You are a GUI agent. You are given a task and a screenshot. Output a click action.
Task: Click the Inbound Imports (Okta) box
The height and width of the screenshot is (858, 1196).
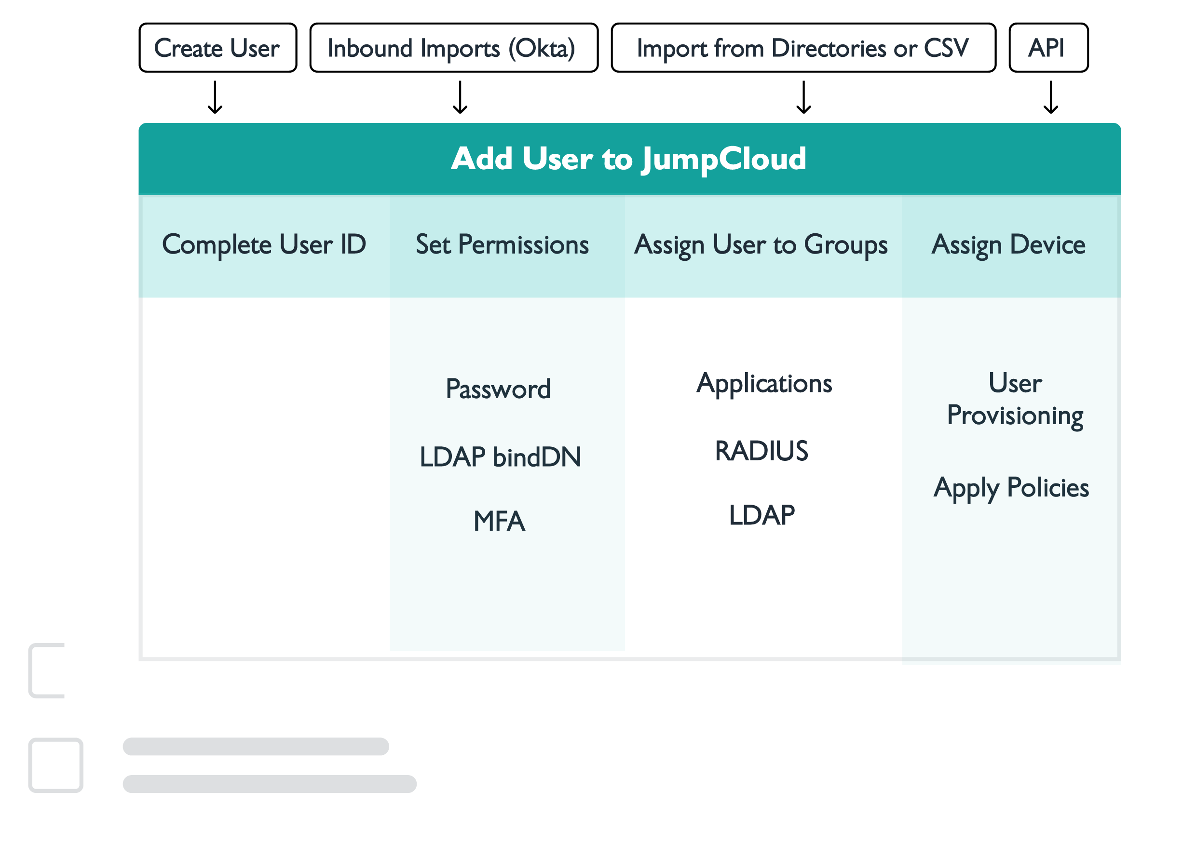(453, 48)
